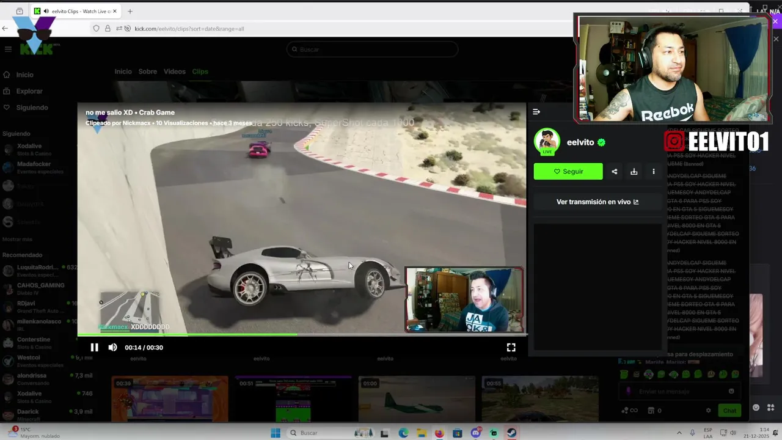
Task: Open a new browser tab with plus
Action: click(x=130, y=11)
